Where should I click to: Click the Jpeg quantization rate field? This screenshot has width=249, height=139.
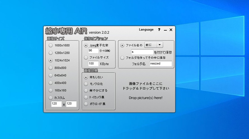pos(93,51)
